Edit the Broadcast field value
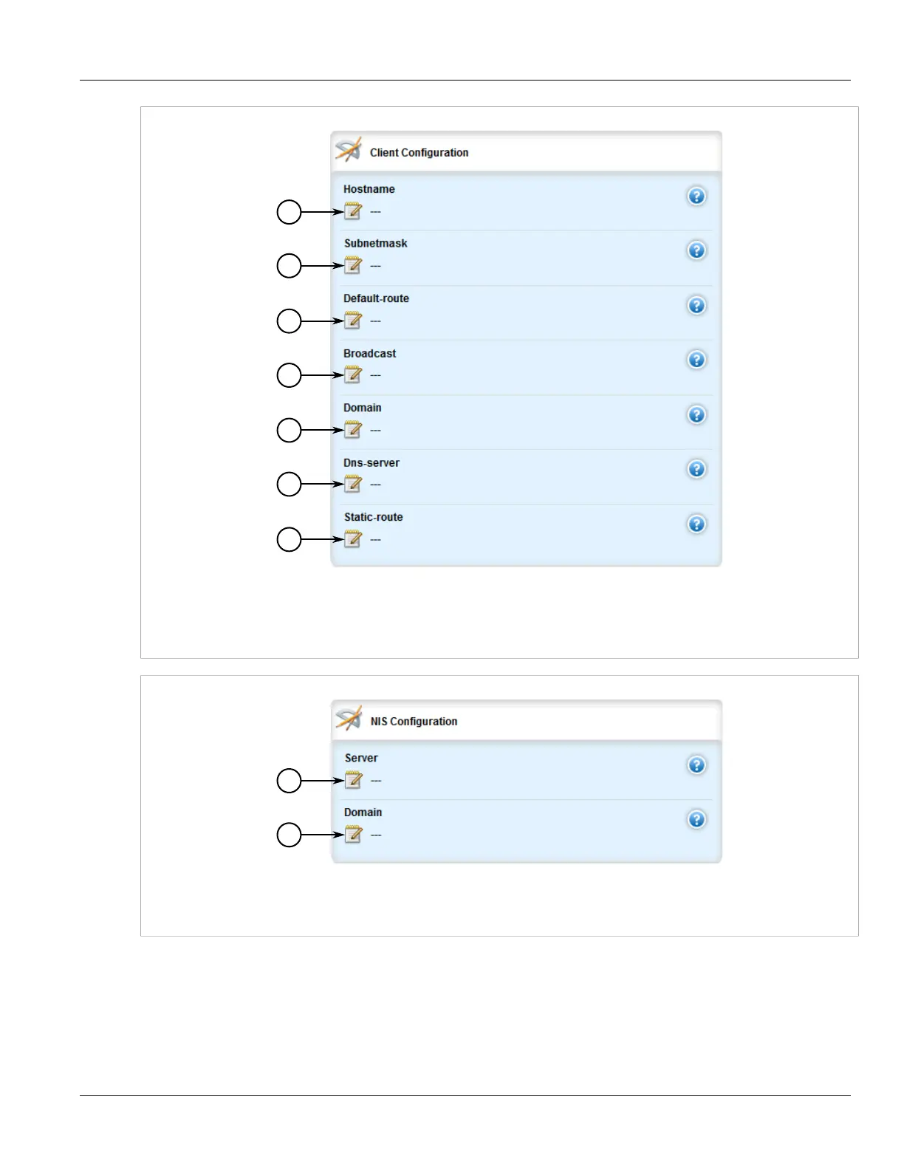Screen dimensions: 904x1170 pyautogui.click(x=353, y=375)
